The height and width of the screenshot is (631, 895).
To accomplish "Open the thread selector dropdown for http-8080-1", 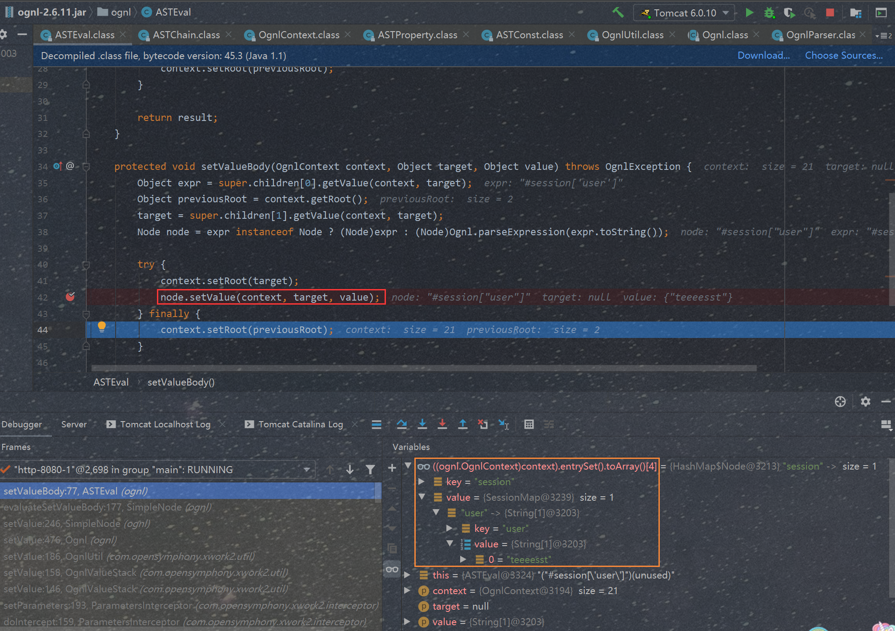I will click(306, 470).
